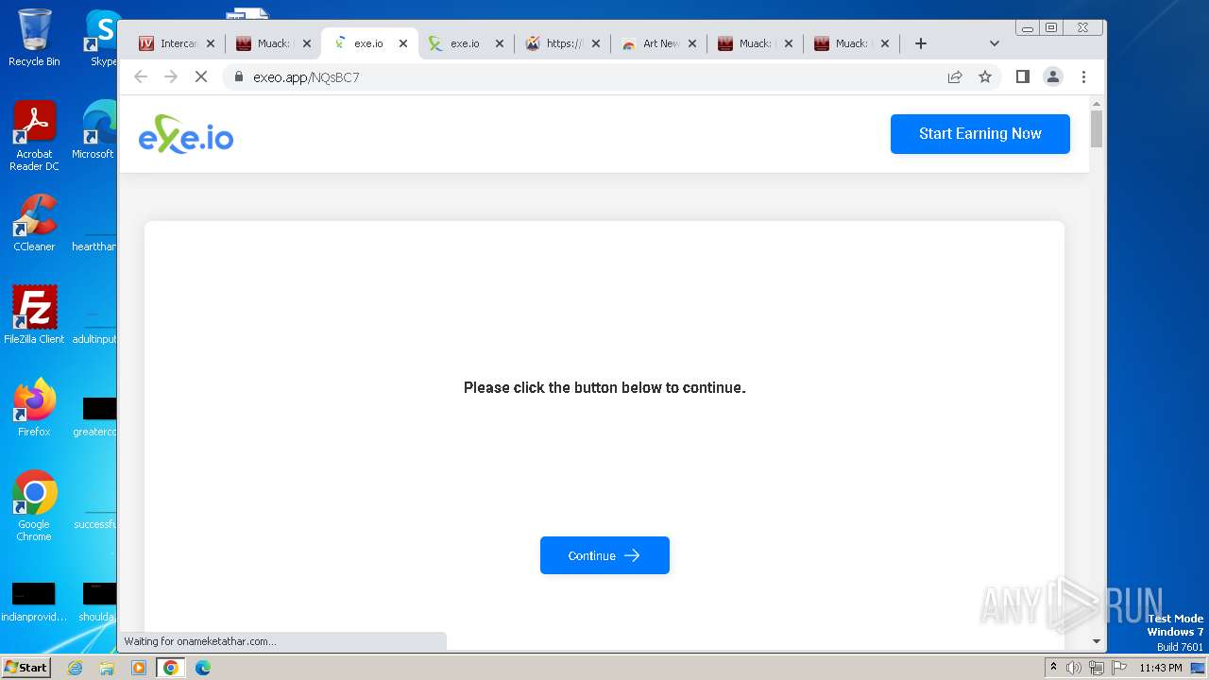Go forward in browser history
The image size is (1209, 680).
171,77
